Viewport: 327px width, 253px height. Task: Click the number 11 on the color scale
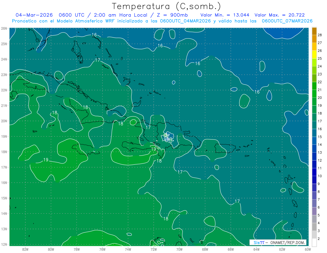(320, 168)
